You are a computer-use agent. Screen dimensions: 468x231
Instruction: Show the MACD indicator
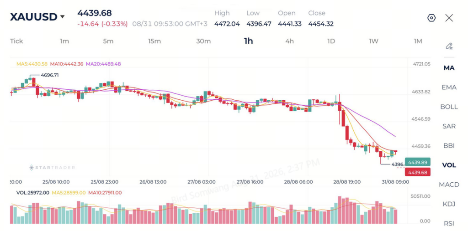(449, 185)
